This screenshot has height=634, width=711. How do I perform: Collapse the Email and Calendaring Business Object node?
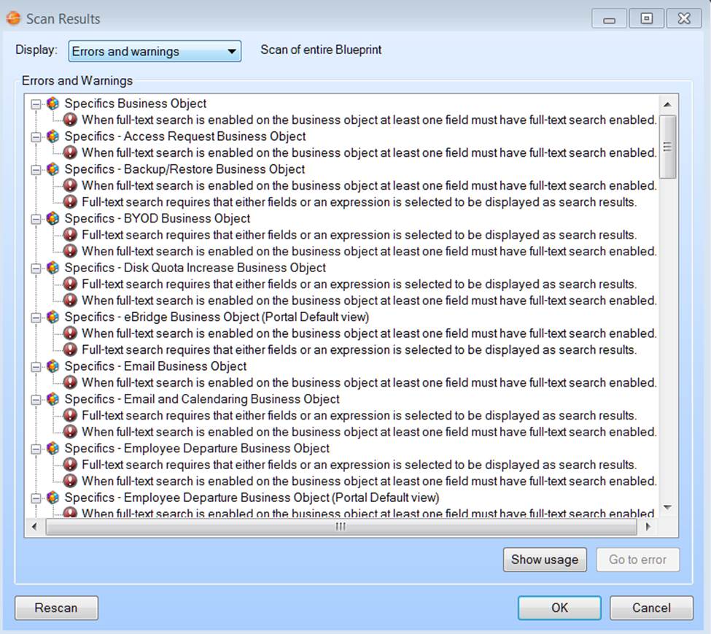[36, 400]
